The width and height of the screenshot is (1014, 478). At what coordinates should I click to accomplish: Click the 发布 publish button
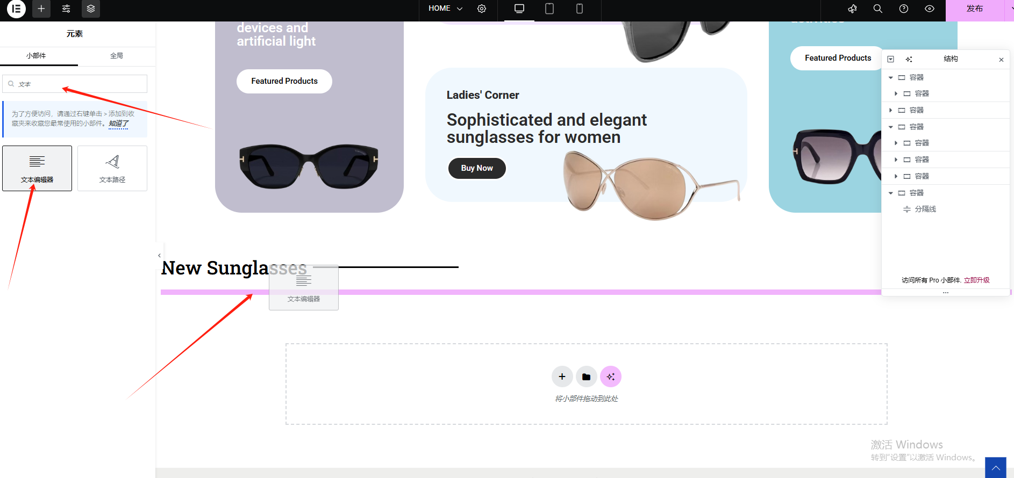[974, 9]
